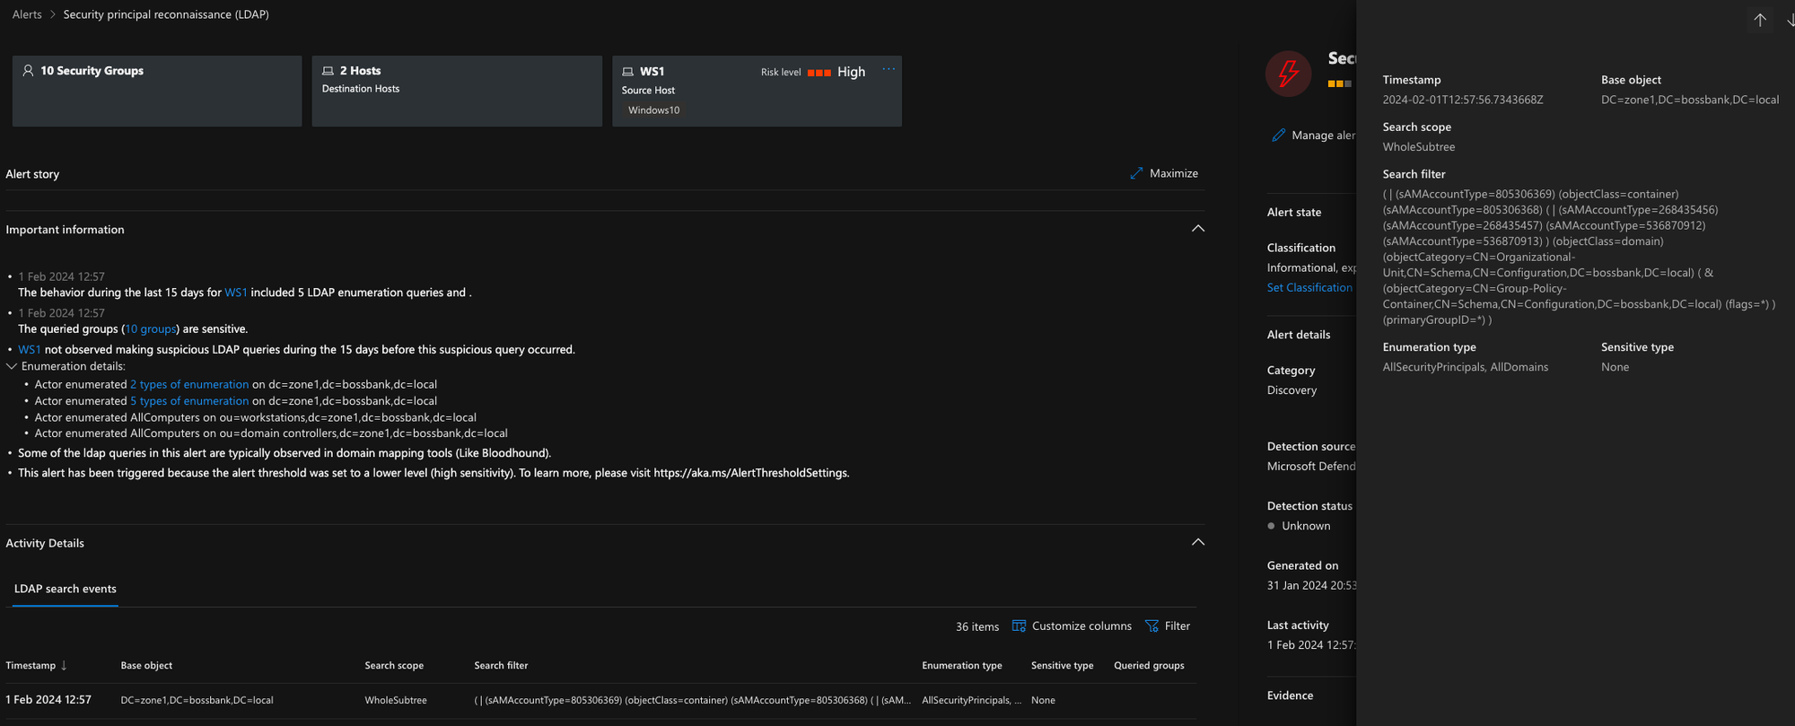Image resolution: width=1795 pixels, height=726 pixels.
Task: Sort by Timestamp column arrow
Action: 64,665
